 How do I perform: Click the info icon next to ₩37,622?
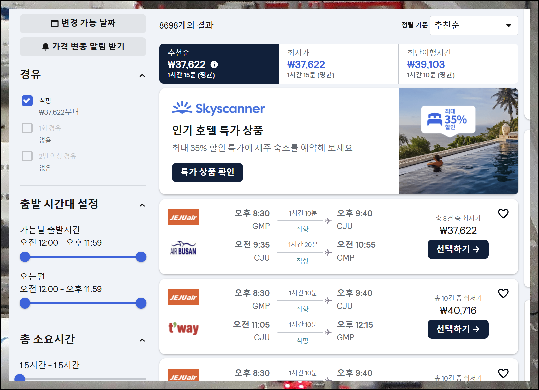coord(214,64)
